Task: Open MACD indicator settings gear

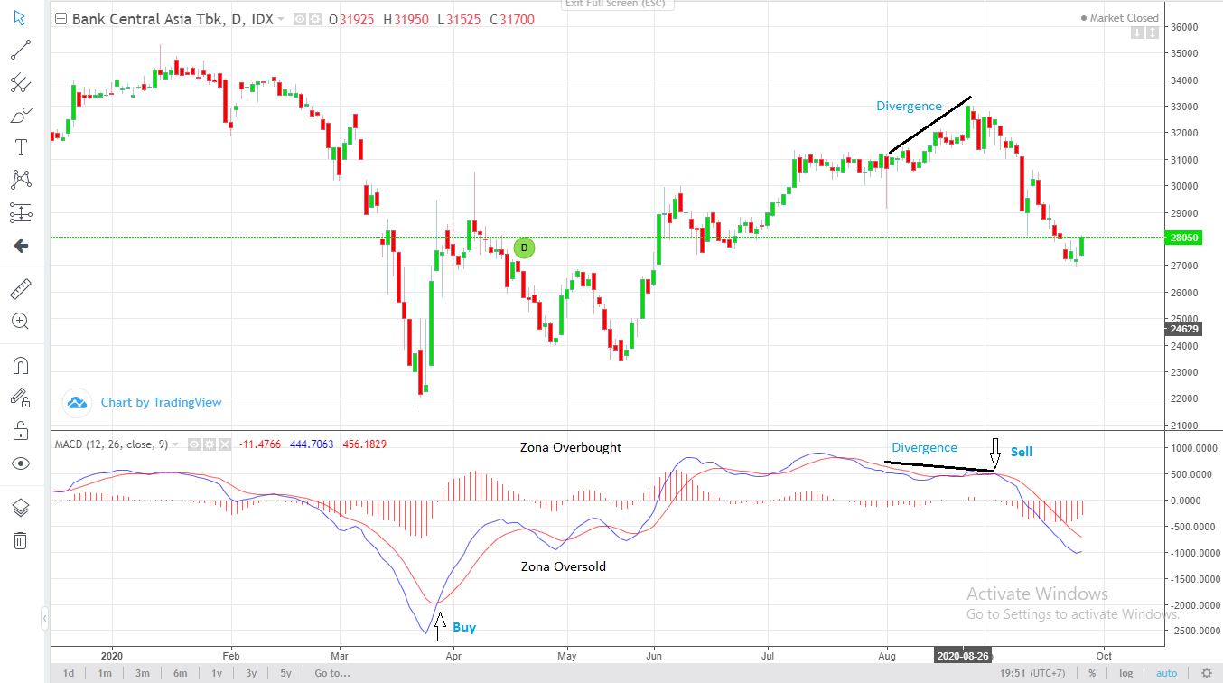Action: click(x=209, y=444)
